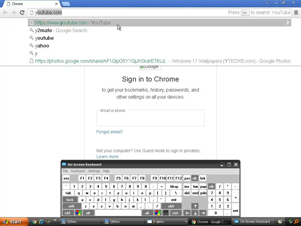The height and width of the screenshot is (226, 301).
Task: Open the Settings menu in On-Screen Keyboard
Action: pos(94,171)
